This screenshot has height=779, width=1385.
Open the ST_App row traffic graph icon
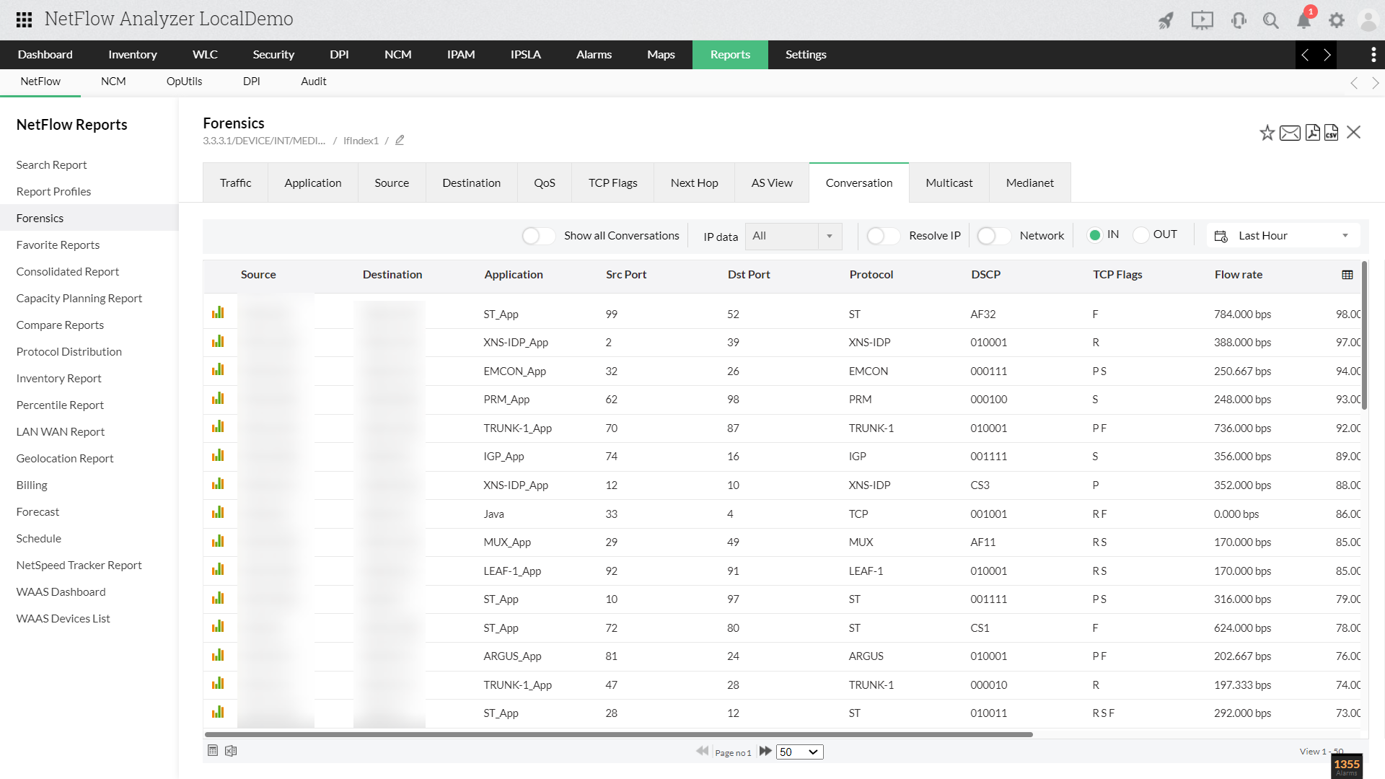pos(218,313)
